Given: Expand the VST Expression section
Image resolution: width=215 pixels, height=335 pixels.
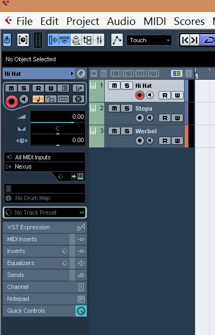Looking at the screenshot, I should [45, 227].
